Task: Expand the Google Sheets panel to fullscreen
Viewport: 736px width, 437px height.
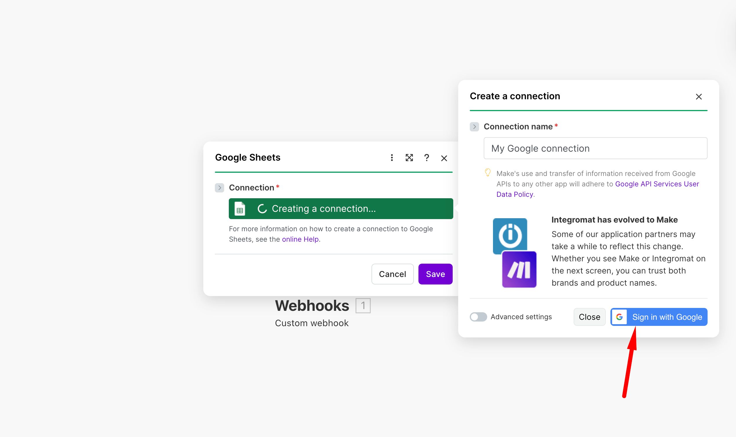Action: click(409, 158)
